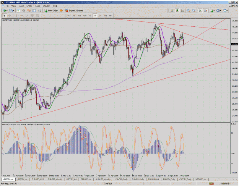
Task: Click the New Chart icon
Action: (x=4, y=10)
